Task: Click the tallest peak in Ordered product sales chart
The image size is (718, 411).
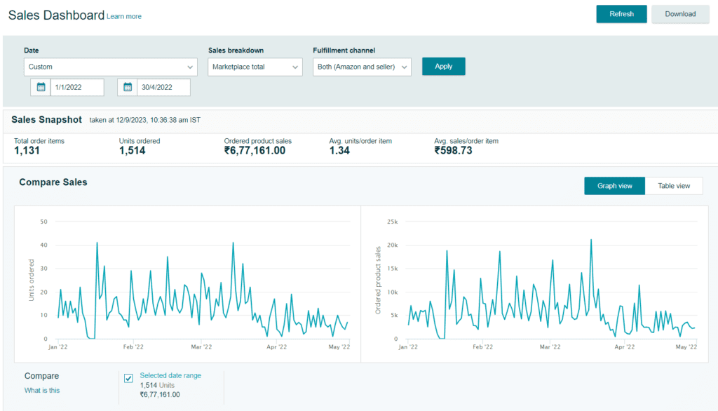Action: point(591,240)
